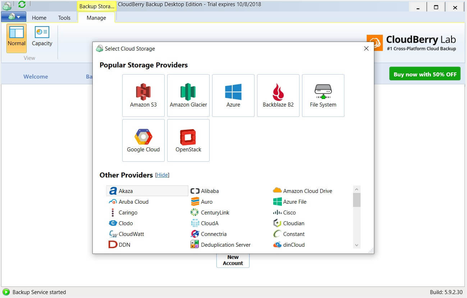The height and width of the screenshot is (298, 467).
Task: Select Akaza in Other Providers list
Action: pyautogui.click(x=147, y=191)
